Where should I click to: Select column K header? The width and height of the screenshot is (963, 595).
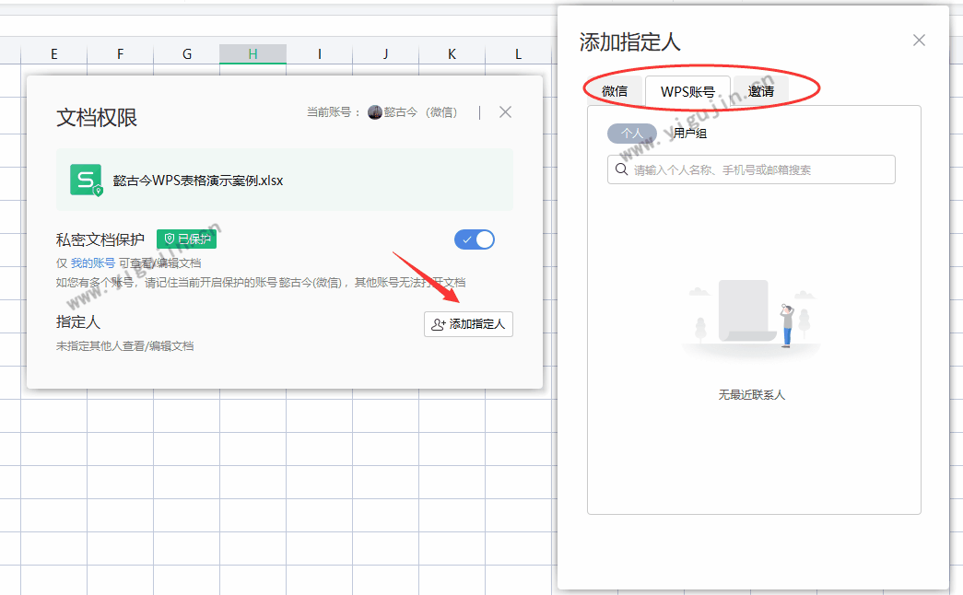point(452,54)
